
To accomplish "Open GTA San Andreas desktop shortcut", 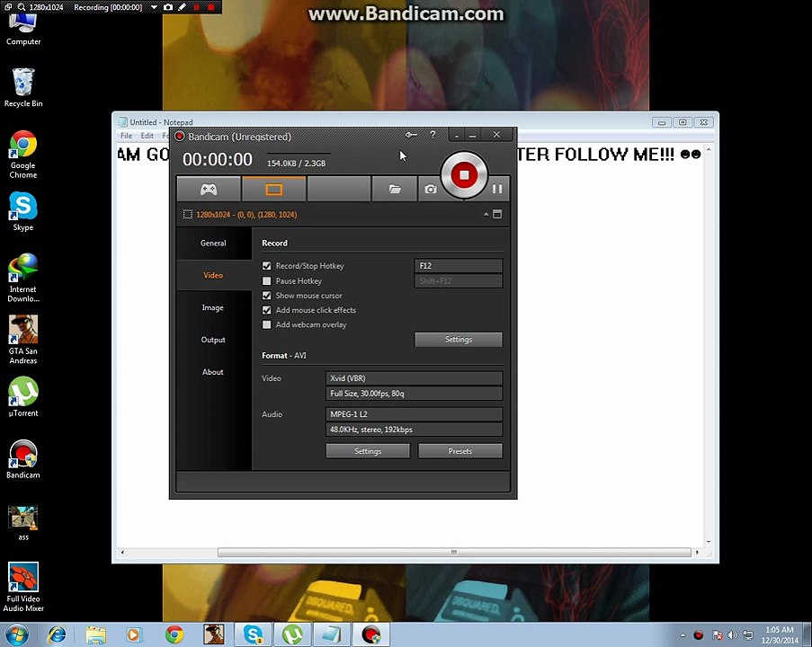I will click(23, 340).
